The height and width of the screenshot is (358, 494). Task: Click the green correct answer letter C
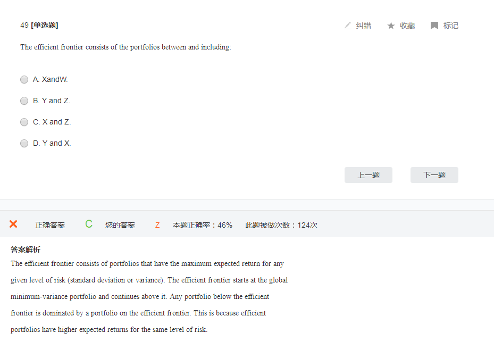(89, 224)
